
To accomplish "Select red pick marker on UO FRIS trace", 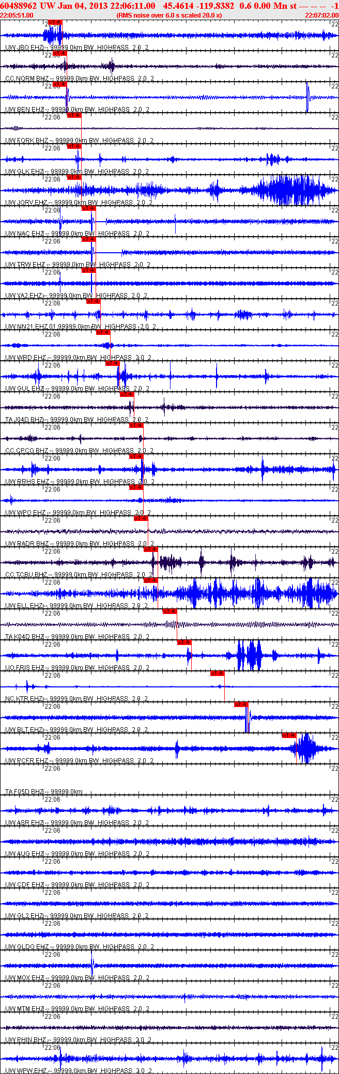I will [184, 642].
